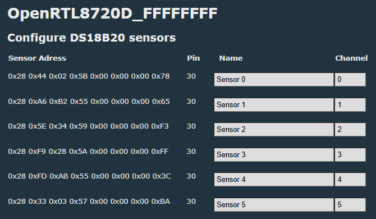The image size is (376, 219).
Task: Click the Sensor 2 name field
Action: [274, 130]
